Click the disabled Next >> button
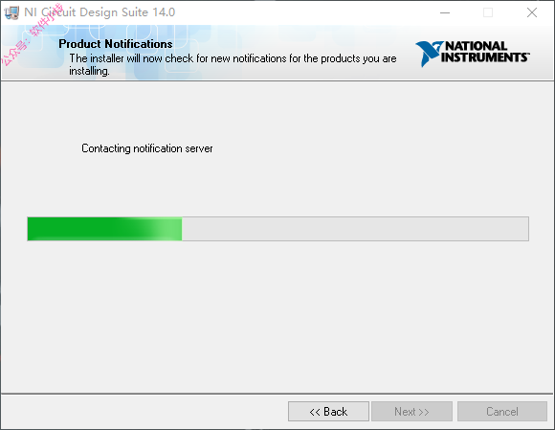555x430 pixels. [x=411, y=411]
